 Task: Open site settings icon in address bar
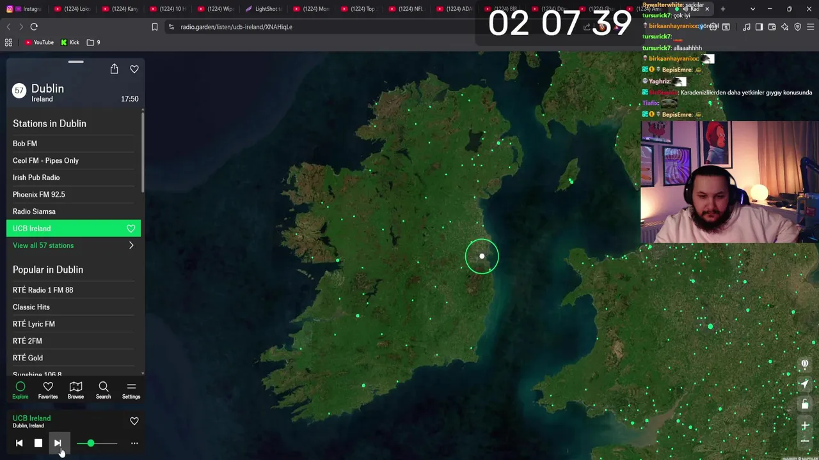[171, 27]
